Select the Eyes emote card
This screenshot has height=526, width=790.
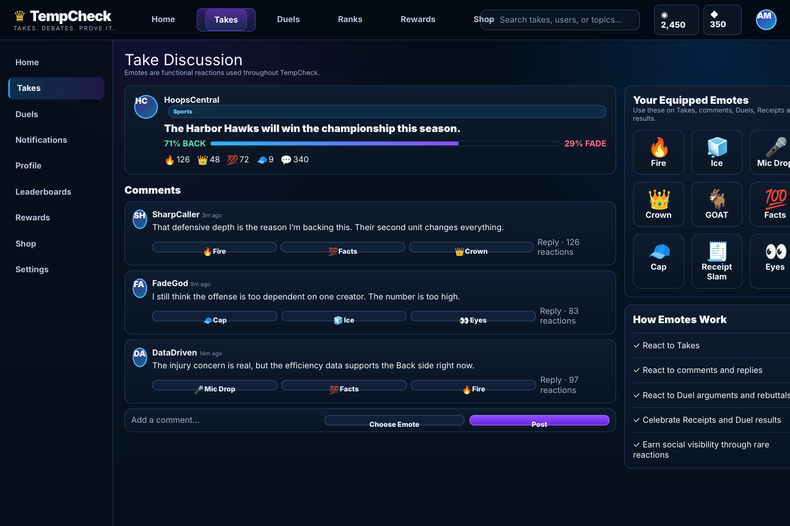pos(770,261)
